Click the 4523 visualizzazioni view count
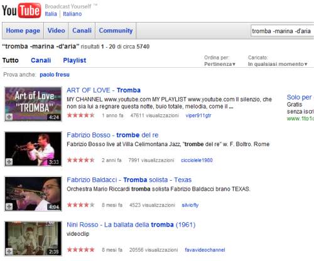The width and height of the screenshot is (314, 261). tap(152, 205)
